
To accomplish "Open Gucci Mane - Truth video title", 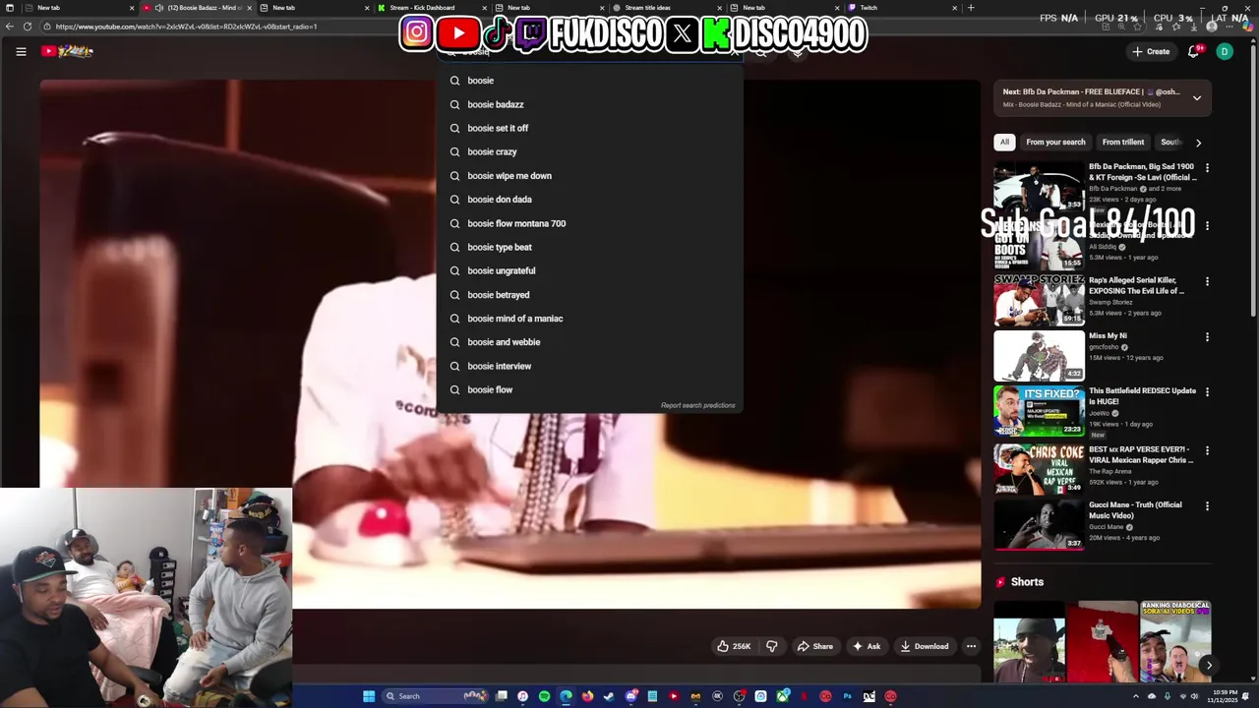I will click(x=1135, y=510).
